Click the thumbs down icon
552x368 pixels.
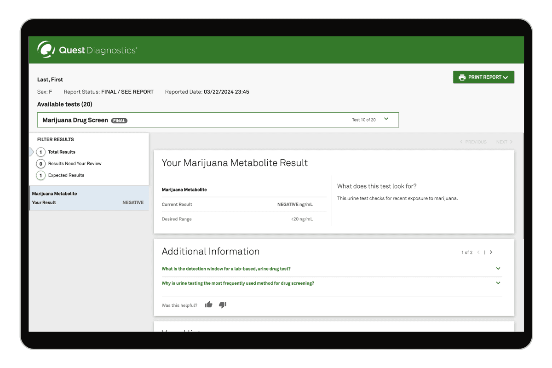point(223,305)
